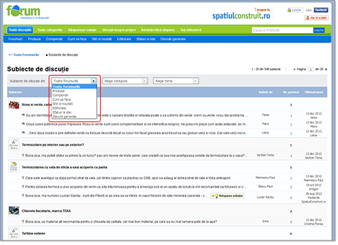The image size is (338, 245).
Task: Click the page number input box
Action: [310, 70]
